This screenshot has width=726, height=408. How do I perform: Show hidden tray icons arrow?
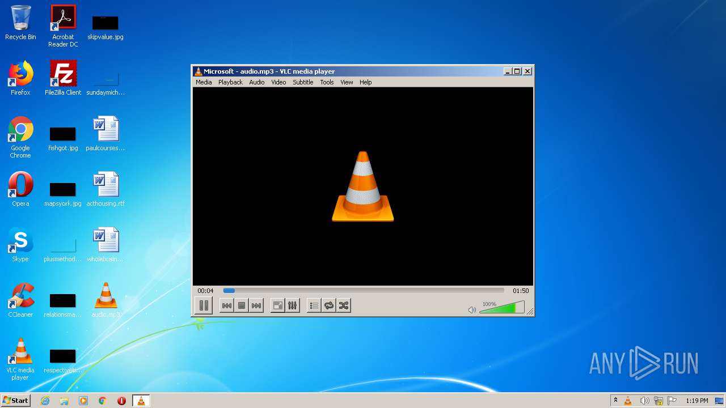[615, 401]
